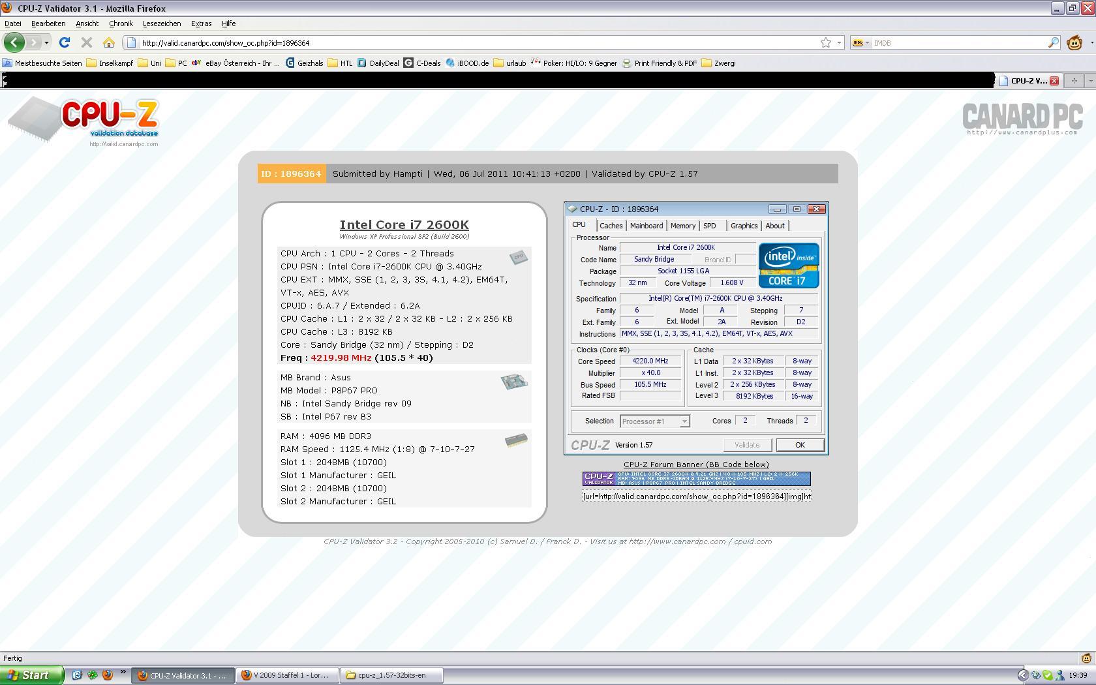Switch to the About tab in CPU-Z

pyautogui.click(x=775, y=226)
